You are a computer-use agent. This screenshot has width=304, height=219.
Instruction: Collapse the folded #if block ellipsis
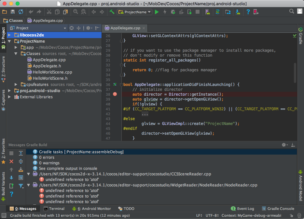coord(145,114)
